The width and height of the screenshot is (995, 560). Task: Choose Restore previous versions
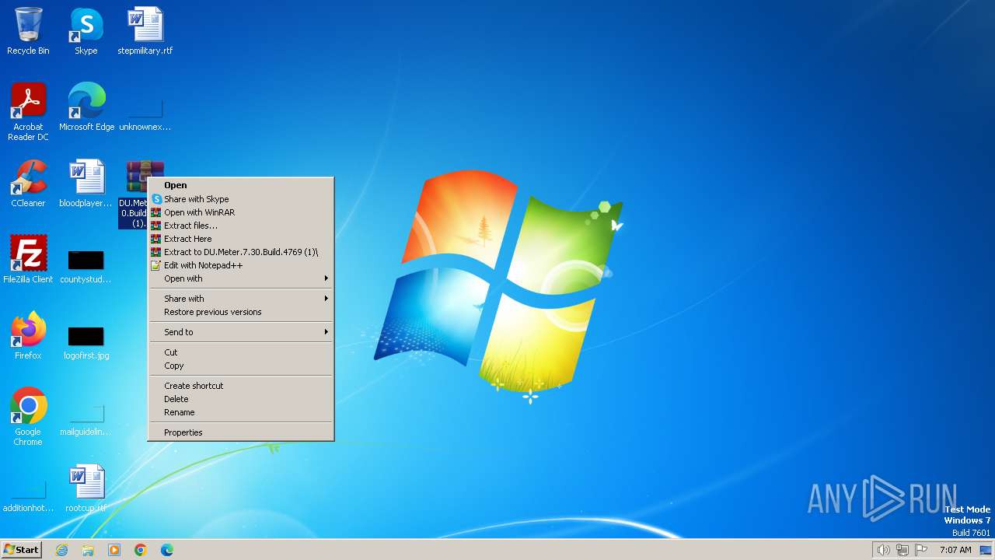(x=241, y=312)
